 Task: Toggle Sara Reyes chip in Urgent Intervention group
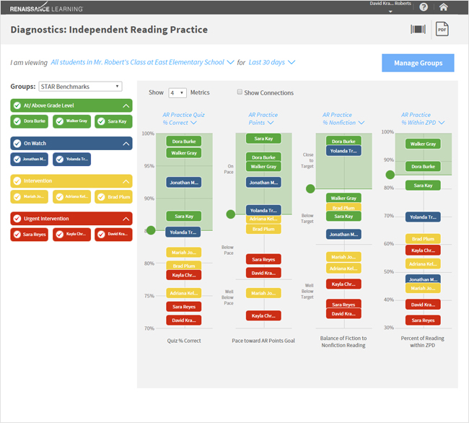click(30, 235)
